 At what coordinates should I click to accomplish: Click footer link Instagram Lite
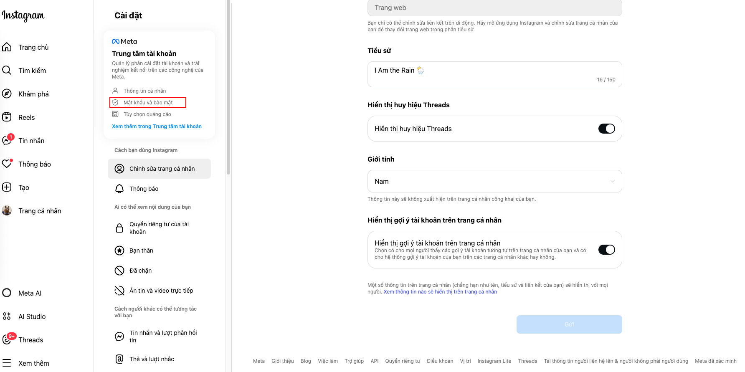pos(494,361)
